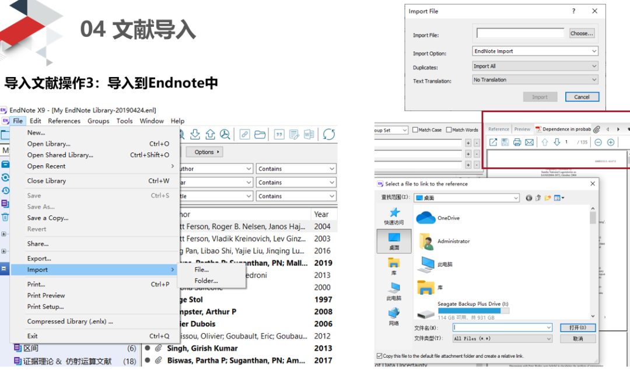Click the Format Bibliography toolbar icon

[x=294, y=134]
